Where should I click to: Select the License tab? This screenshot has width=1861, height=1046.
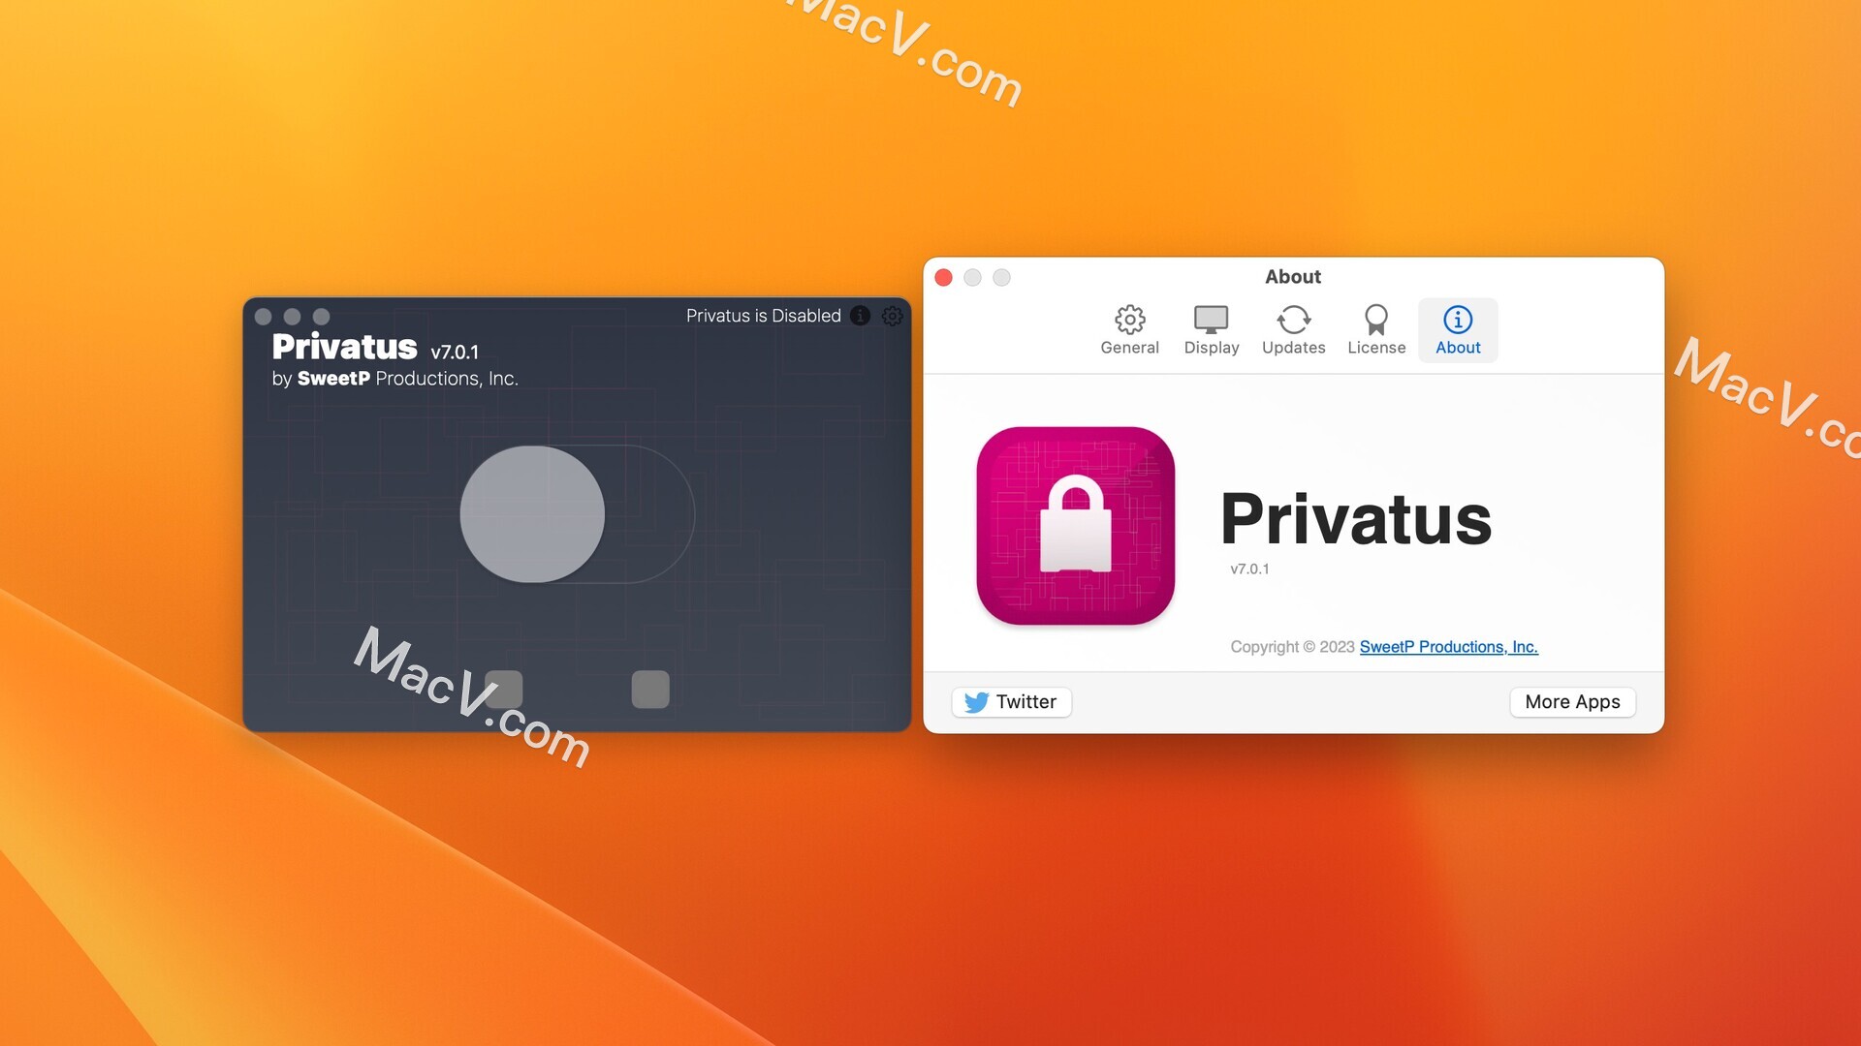(x=1375, y=329)
